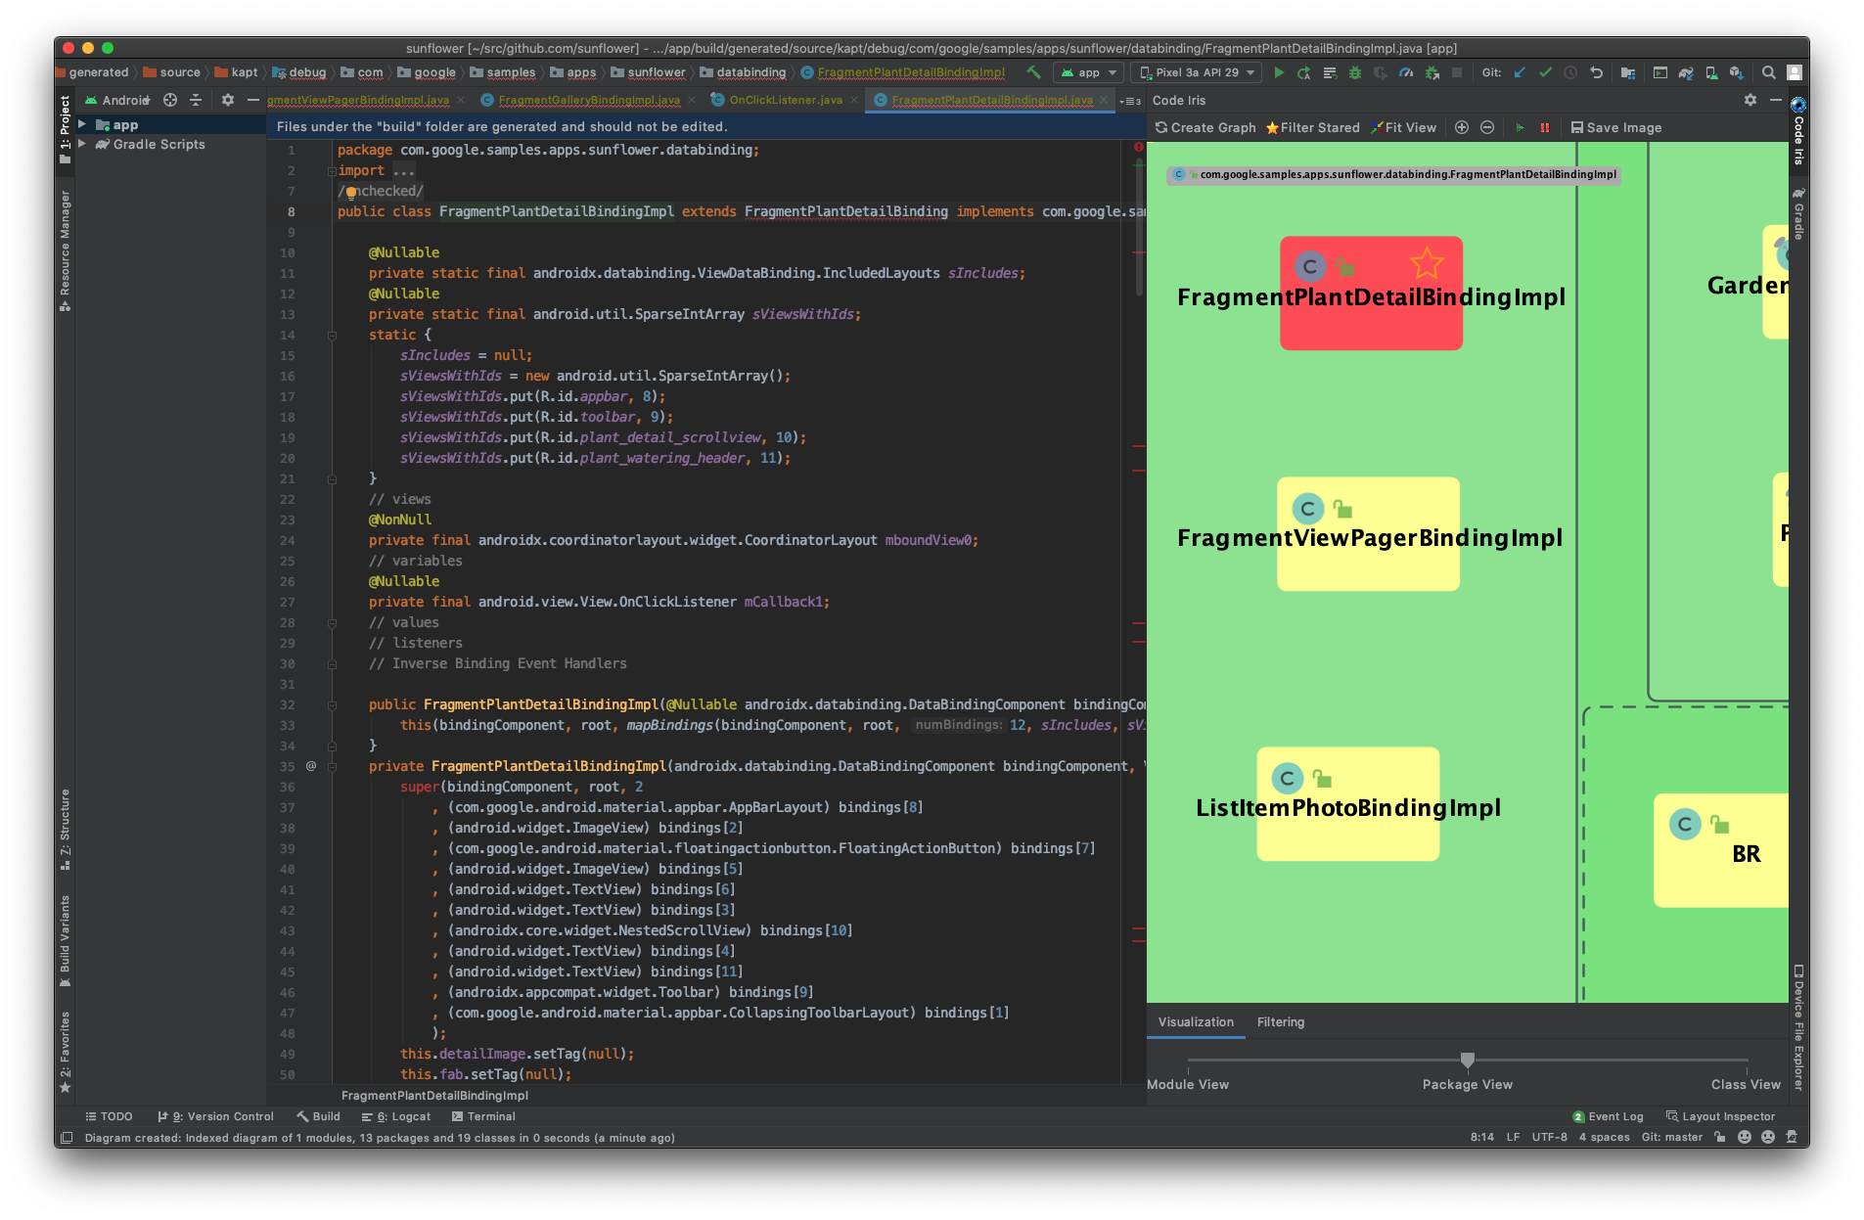Viewport: 1864px width, 1220px height.
Task: Open the Layout Inspector button
Action: pos(1720,1116)
